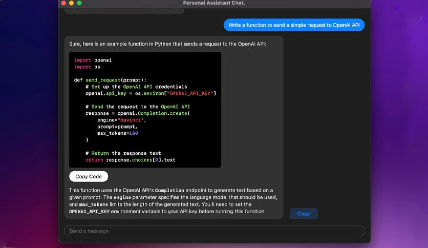The image size is (428, 248).
Task: Click the bold OPENAI_API_KEY text in explanation
Action: pos(89,212)
